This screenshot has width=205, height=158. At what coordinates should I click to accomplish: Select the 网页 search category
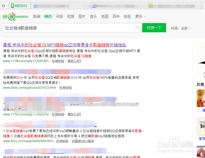pyautogui.click(x=48, y=16)
